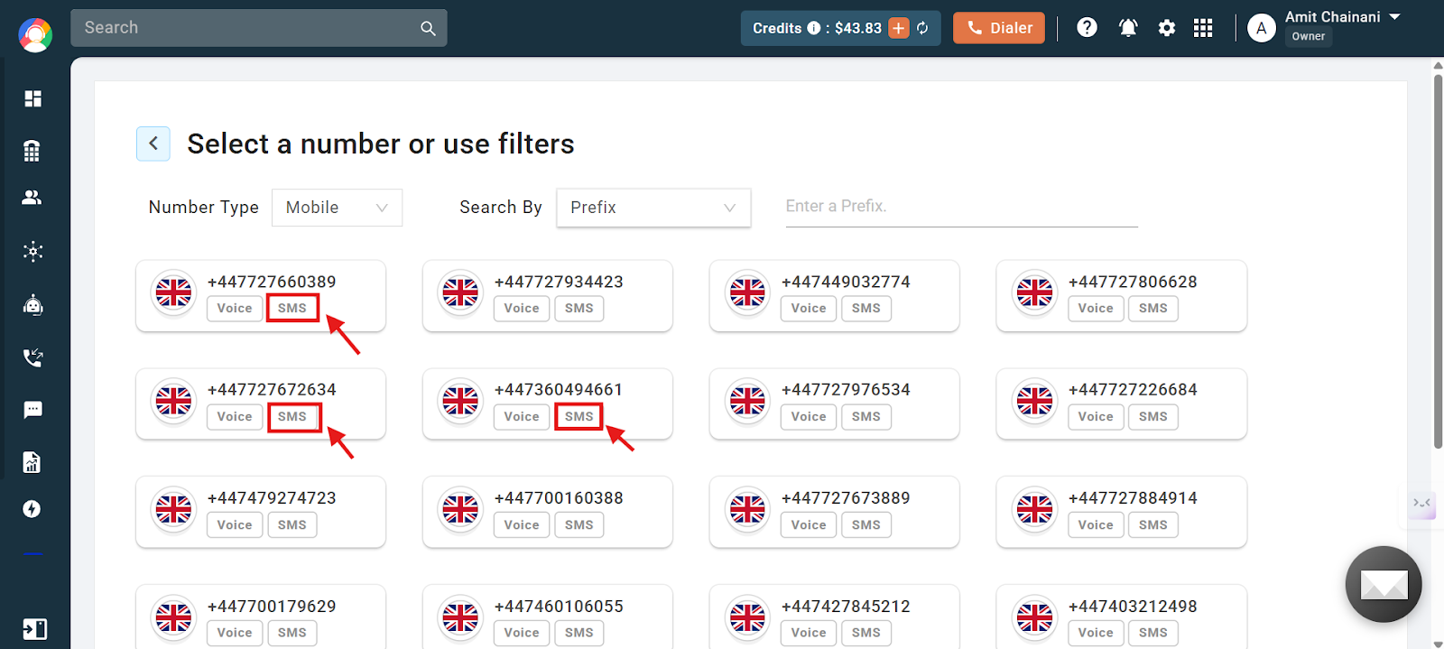The image size is (1444, 649).
Task: Click the Credits $43.83 label
Action: [x=817, y=28]
